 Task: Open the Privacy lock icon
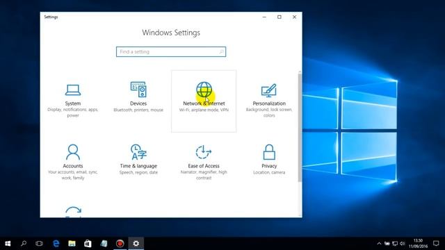coord(269,152)
